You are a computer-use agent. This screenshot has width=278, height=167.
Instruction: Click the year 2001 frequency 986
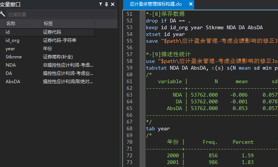pos(213,163)
